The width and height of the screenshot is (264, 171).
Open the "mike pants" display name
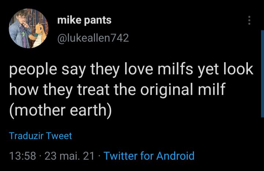click(84, 20)
